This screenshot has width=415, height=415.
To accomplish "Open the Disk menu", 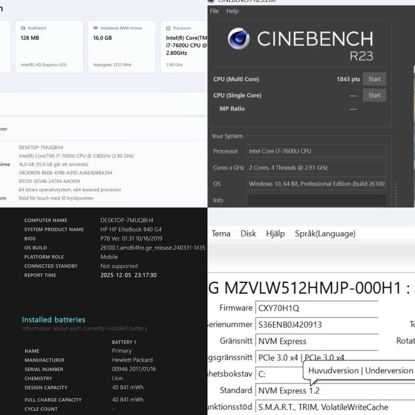I will pyautogui.click(x=248, y=234).
